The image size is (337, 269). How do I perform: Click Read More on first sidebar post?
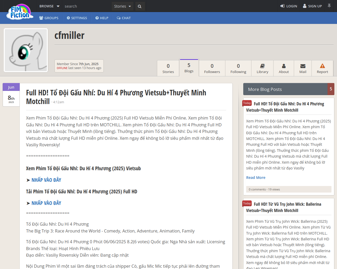[x=256, y=178]
